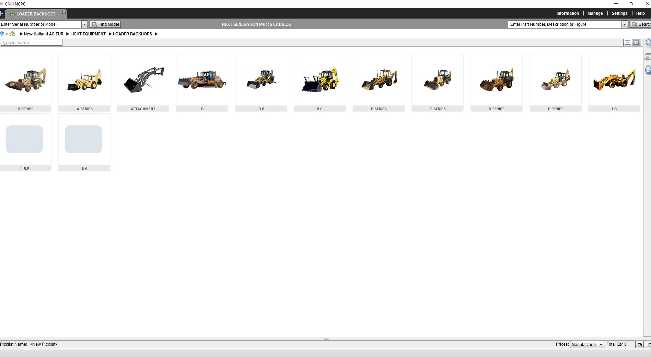Open the serial number dropdown arrow
The image size is (651, 357).
[x=84, y=24]
